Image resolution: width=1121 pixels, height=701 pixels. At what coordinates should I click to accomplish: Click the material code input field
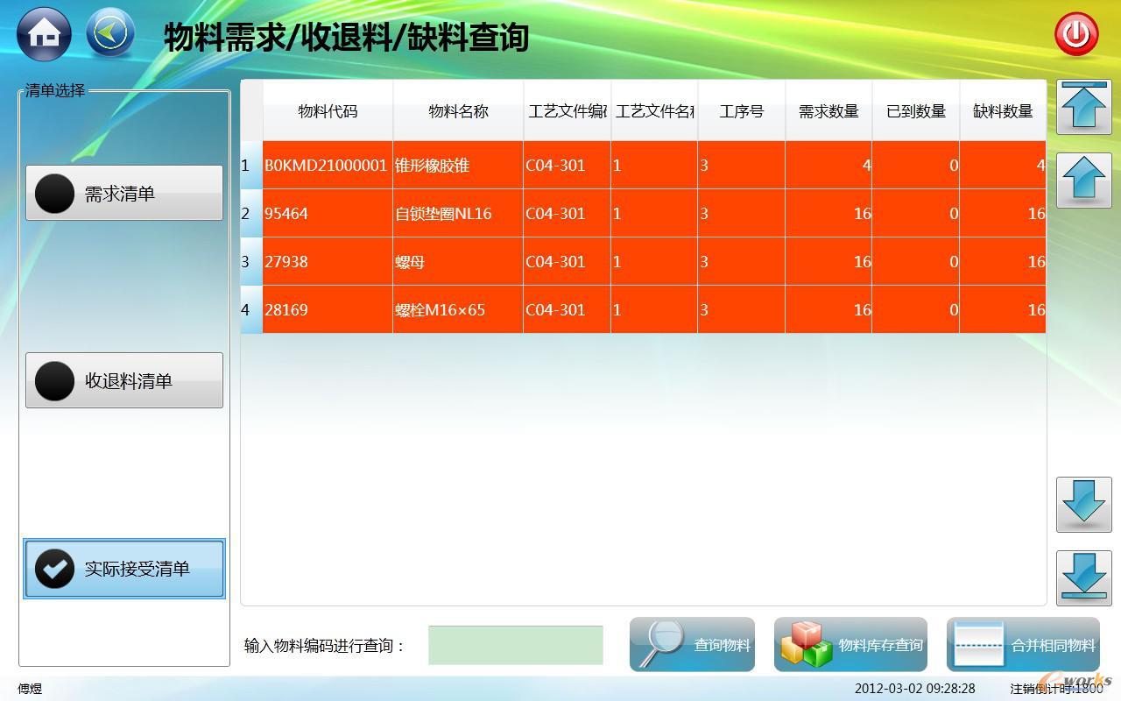coord(515,645)
